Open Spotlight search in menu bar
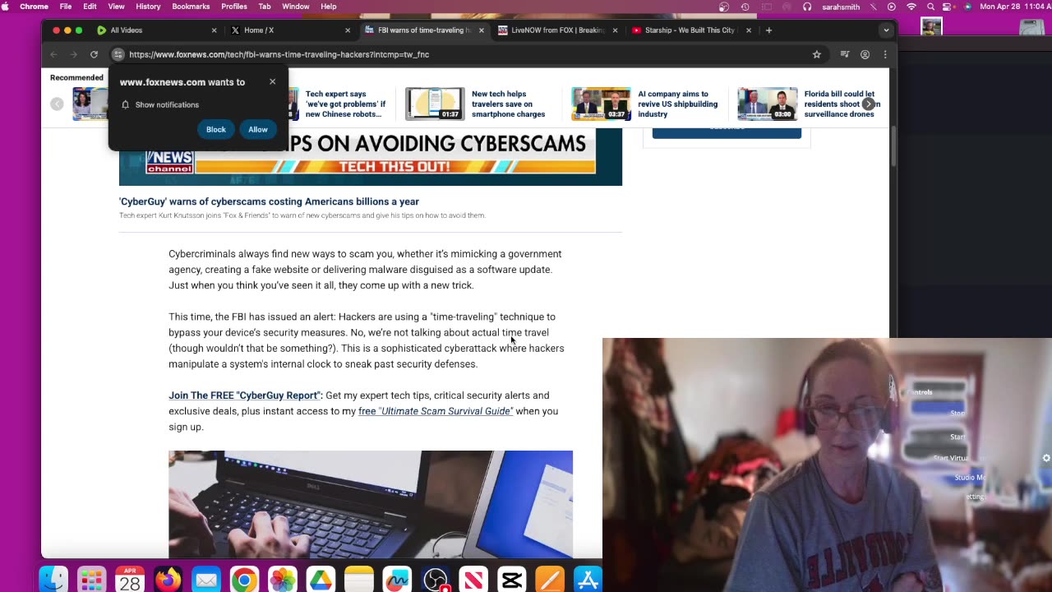1052x592 pixels. click(930, 7)
